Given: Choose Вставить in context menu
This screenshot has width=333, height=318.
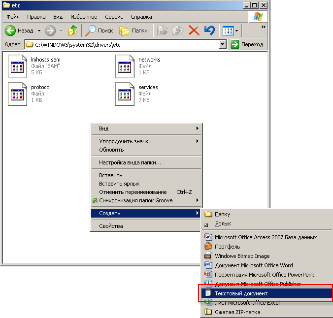Looking at the screenshot, I should click(146, 175).
